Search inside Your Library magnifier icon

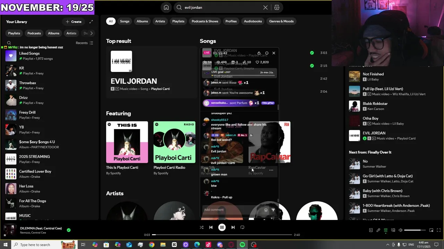click(9, 43)
